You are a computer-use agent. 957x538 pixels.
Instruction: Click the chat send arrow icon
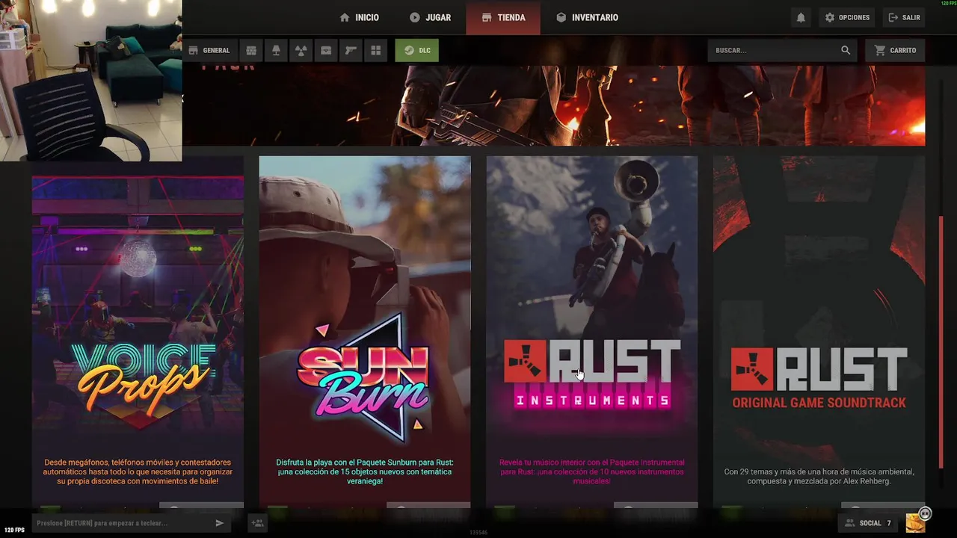tap(219, 523)
